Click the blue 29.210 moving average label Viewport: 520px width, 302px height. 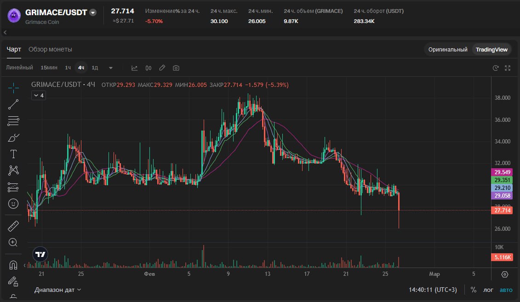[502, 188]
